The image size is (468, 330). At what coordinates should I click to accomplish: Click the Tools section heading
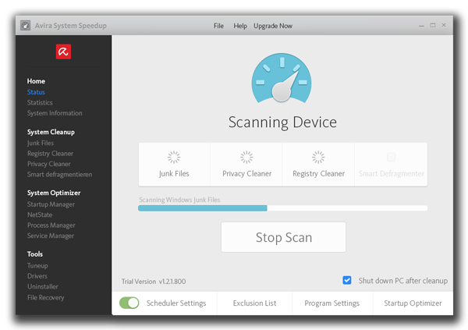35,254
